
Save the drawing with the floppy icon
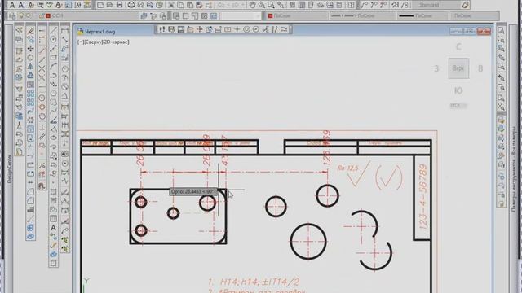119,5
